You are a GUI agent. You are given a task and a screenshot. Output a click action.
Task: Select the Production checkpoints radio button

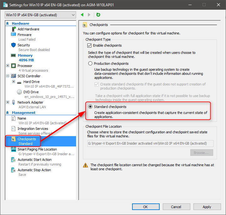point(90,64)
